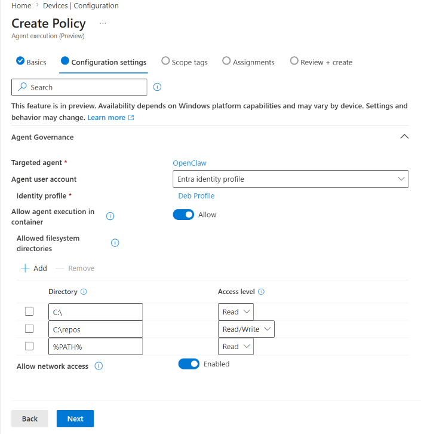Click the C:\repos directory text field
Image resolution: width=421 pixels, height=434 pixels.
pyautogui.click(x=96, y=329)
